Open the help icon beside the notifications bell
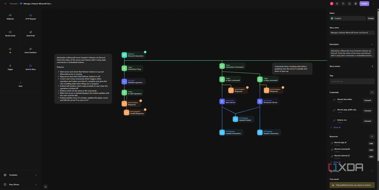Screen dimensions: 379x190 pos(356,4)
